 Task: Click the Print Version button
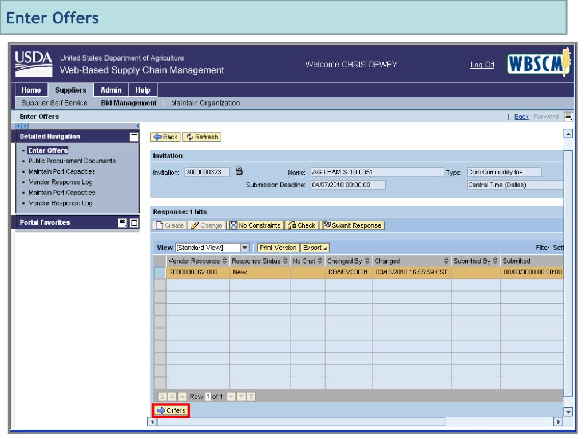point(278,248)
